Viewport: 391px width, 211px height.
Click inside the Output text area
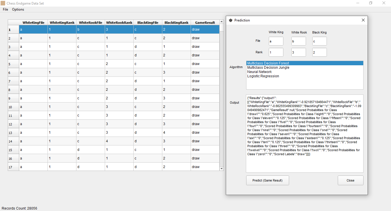click(305, 163)
